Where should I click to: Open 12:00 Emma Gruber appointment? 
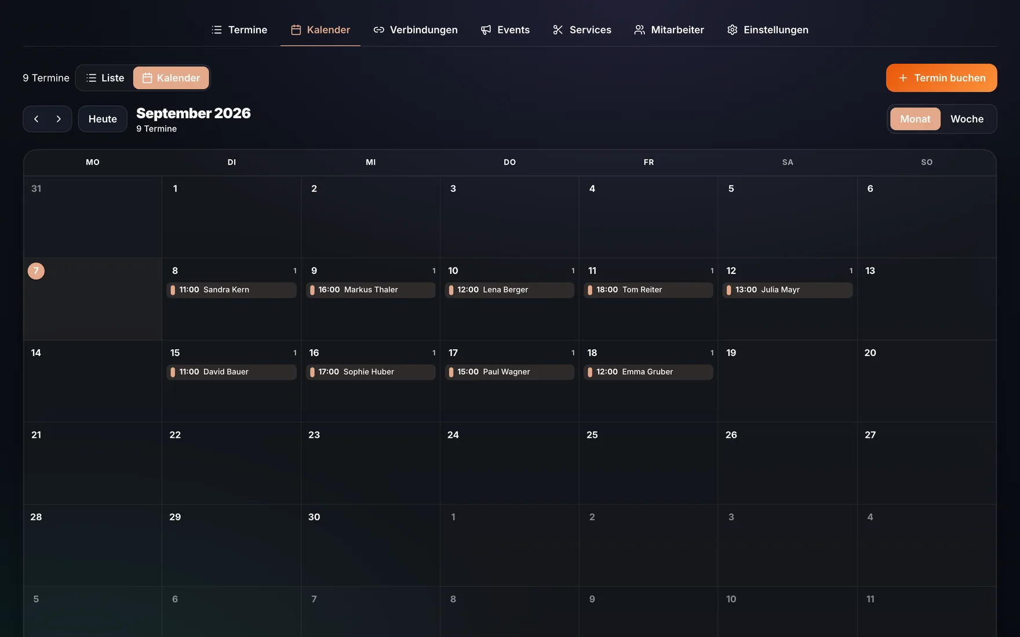pyautogui.click(x=649, y=372)
